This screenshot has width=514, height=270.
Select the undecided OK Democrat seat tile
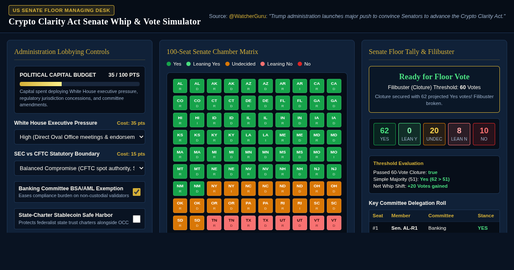(x=197, y=206)
